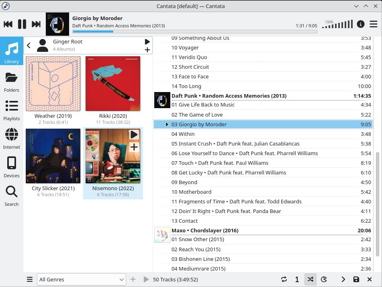Select track 04 Within
The image size is (382, 287).
(x=263, y=134)
